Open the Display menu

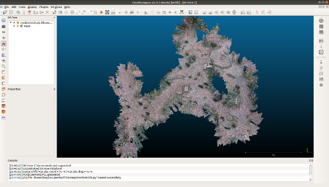[32, 7]
